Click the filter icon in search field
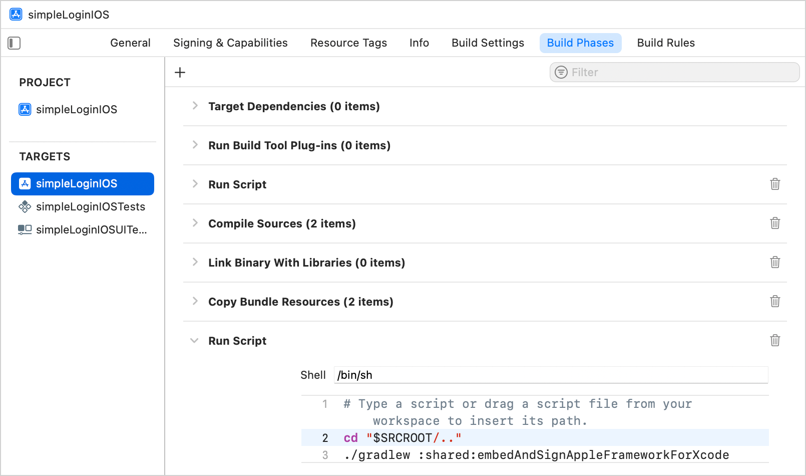Viewport: 806px width, 476px height. point(561,72)
